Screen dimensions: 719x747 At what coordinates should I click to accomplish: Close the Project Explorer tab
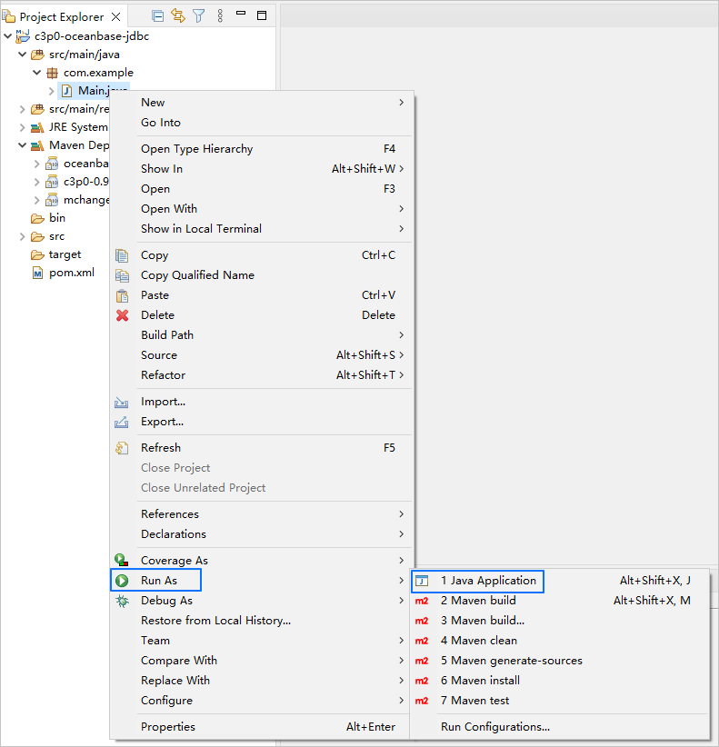click(115, 16)
